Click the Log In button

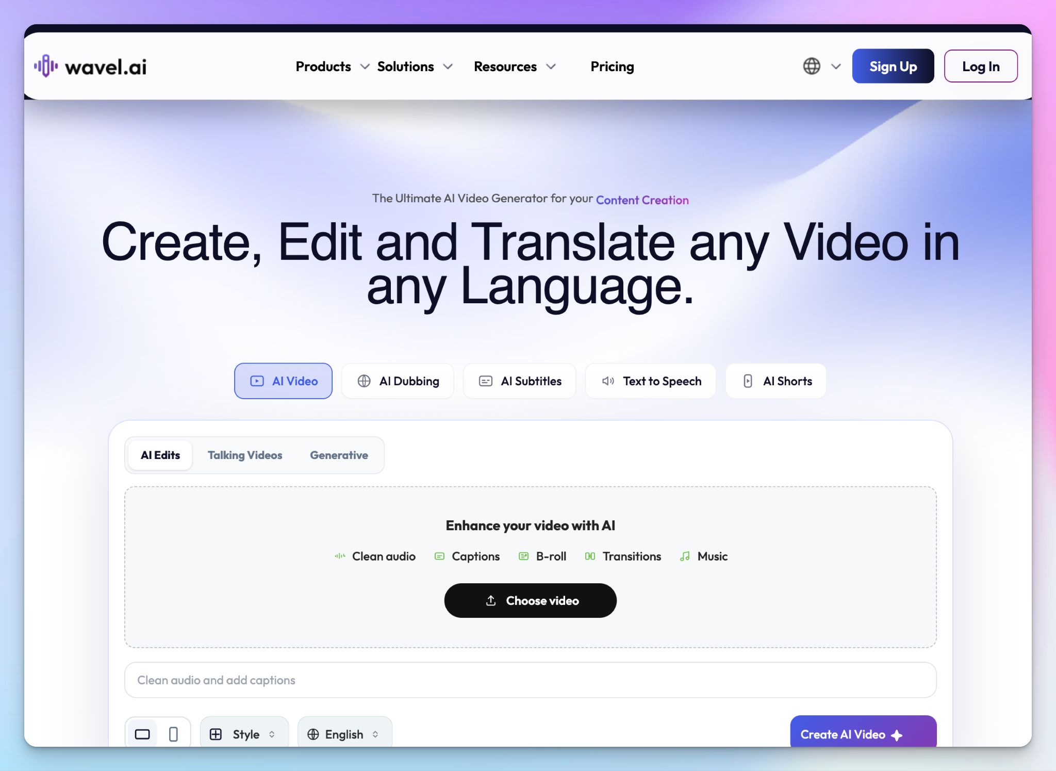[981, 66]
